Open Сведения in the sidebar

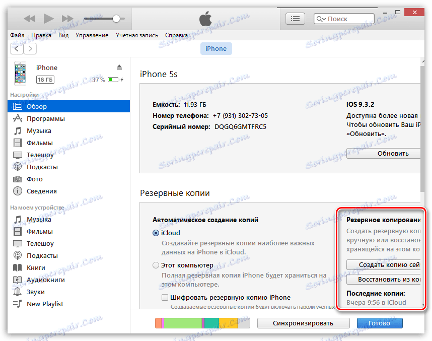68,191
